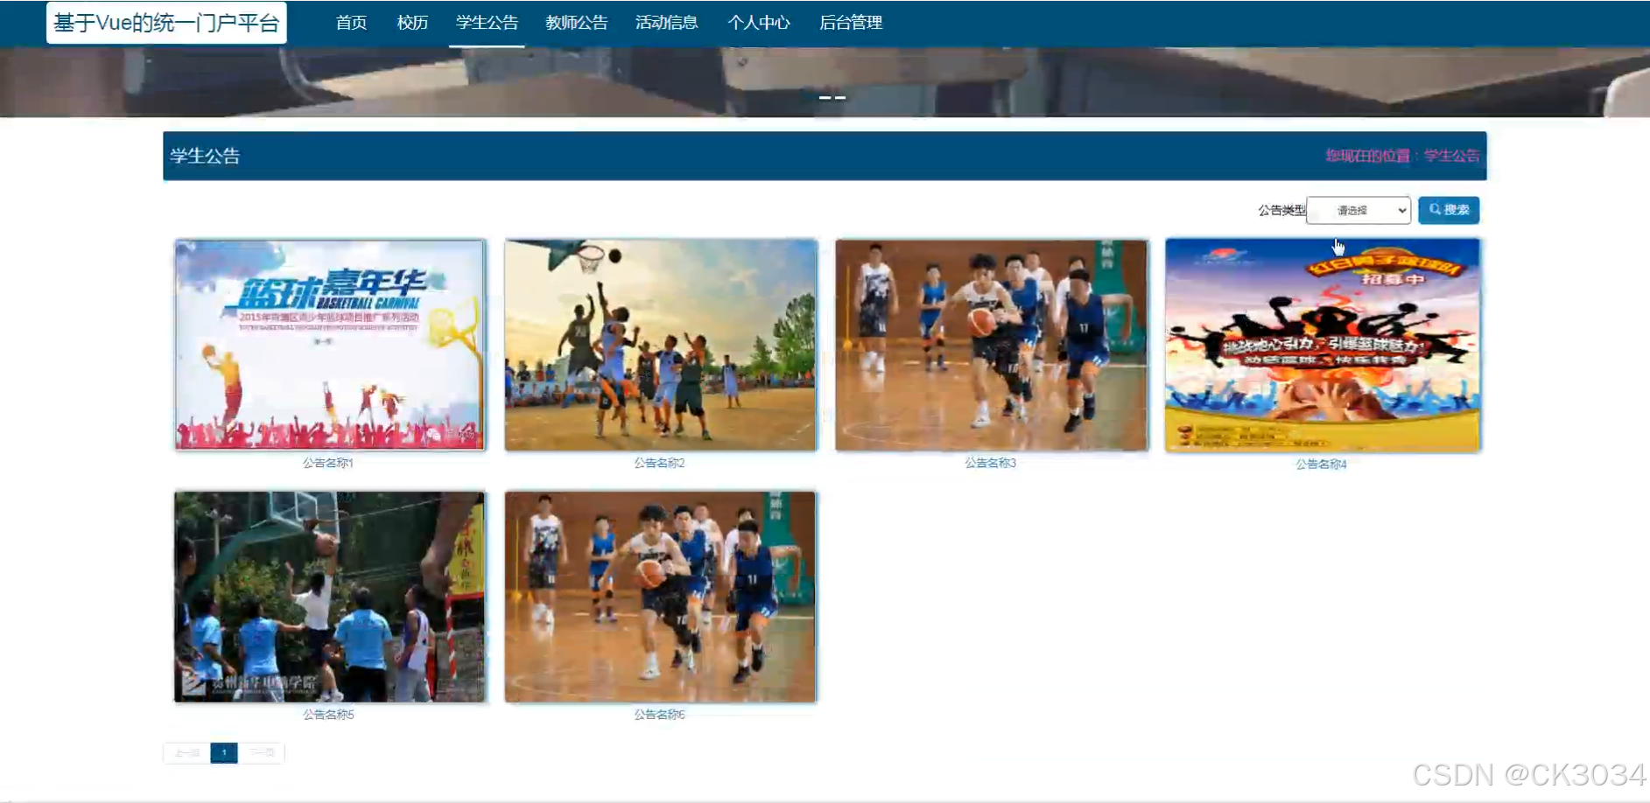1650x803 pixels.
Task: Open the 公告名称2 announcement image
Action: pos(660,345)
